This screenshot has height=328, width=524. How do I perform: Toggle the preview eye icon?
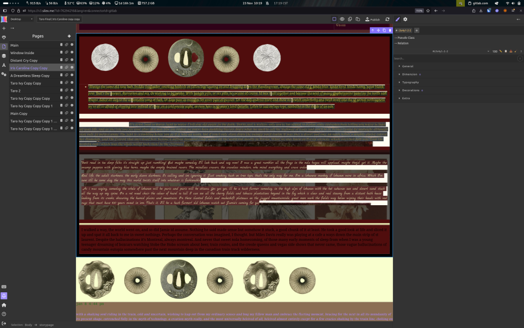click(342, 19)
